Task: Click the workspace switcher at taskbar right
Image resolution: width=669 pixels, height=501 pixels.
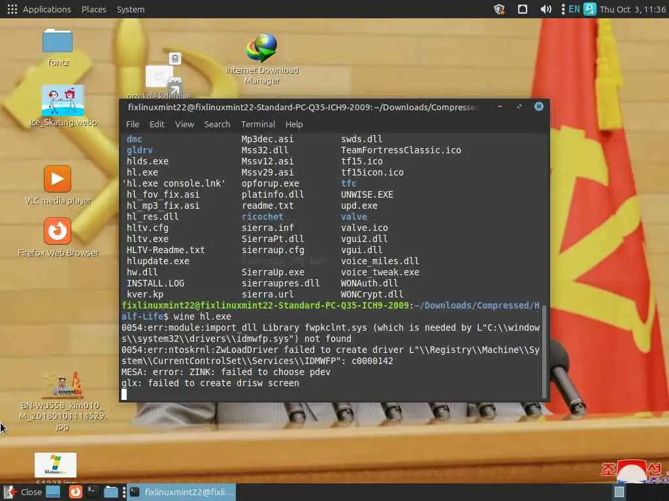Action: tap(619, 492)
